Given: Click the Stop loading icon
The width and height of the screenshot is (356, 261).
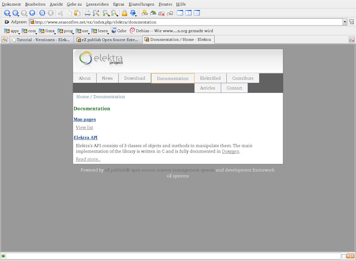Looking at the screenshot, I should 51,13.
